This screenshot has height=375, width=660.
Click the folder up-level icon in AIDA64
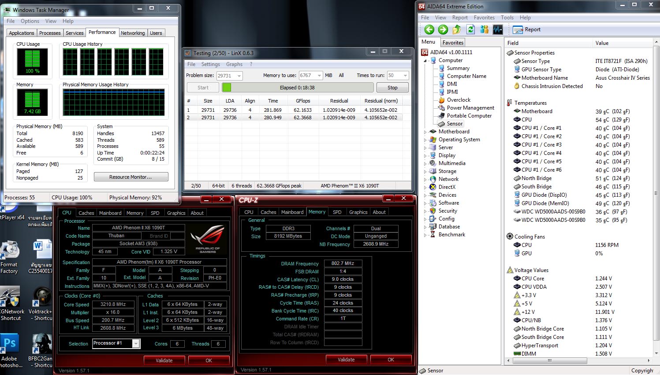457,29
